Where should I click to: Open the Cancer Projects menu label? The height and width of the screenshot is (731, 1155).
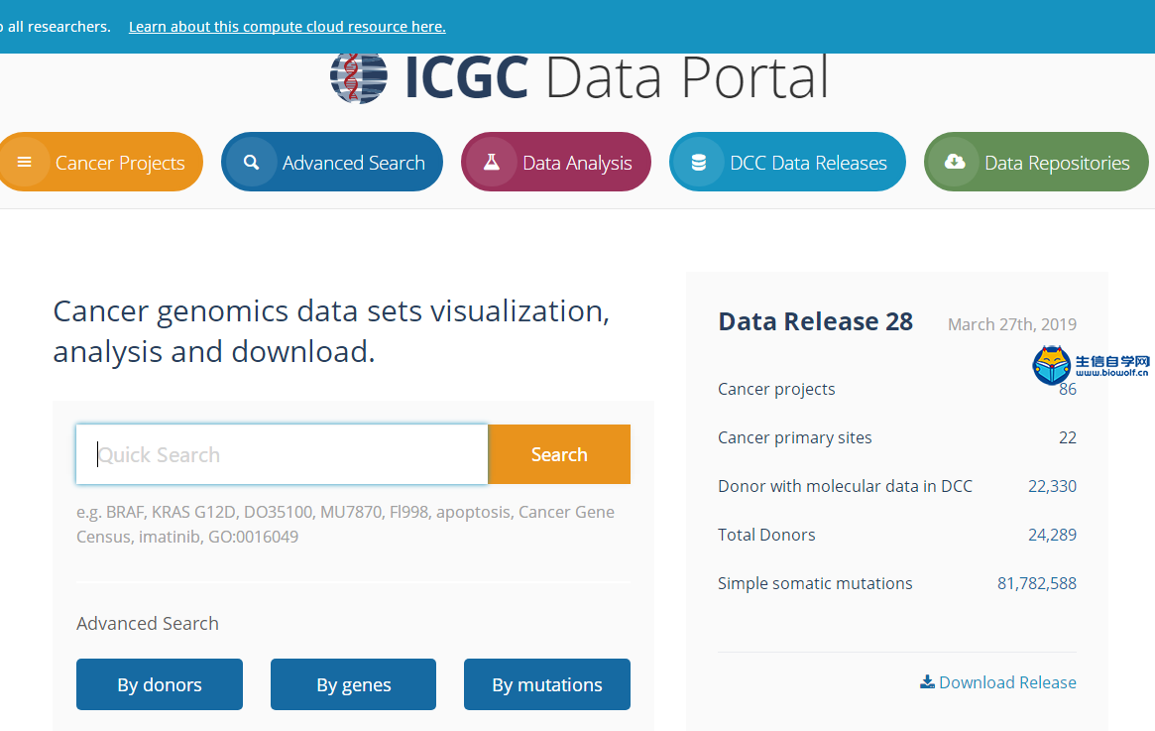(120, 163)
